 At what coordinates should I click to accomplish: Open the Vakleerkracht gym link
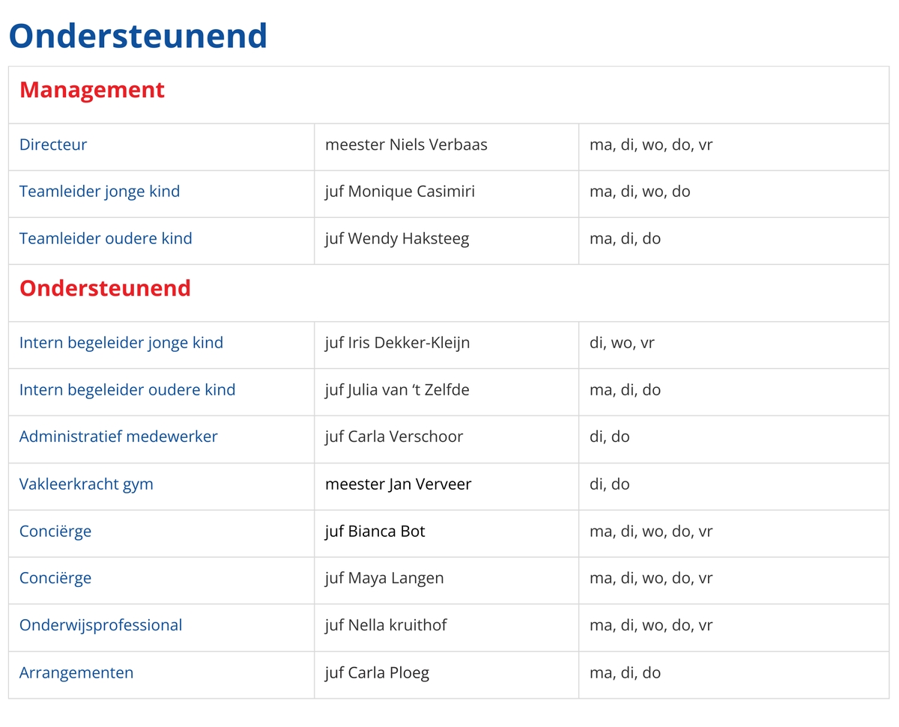[x=86, y=484]
